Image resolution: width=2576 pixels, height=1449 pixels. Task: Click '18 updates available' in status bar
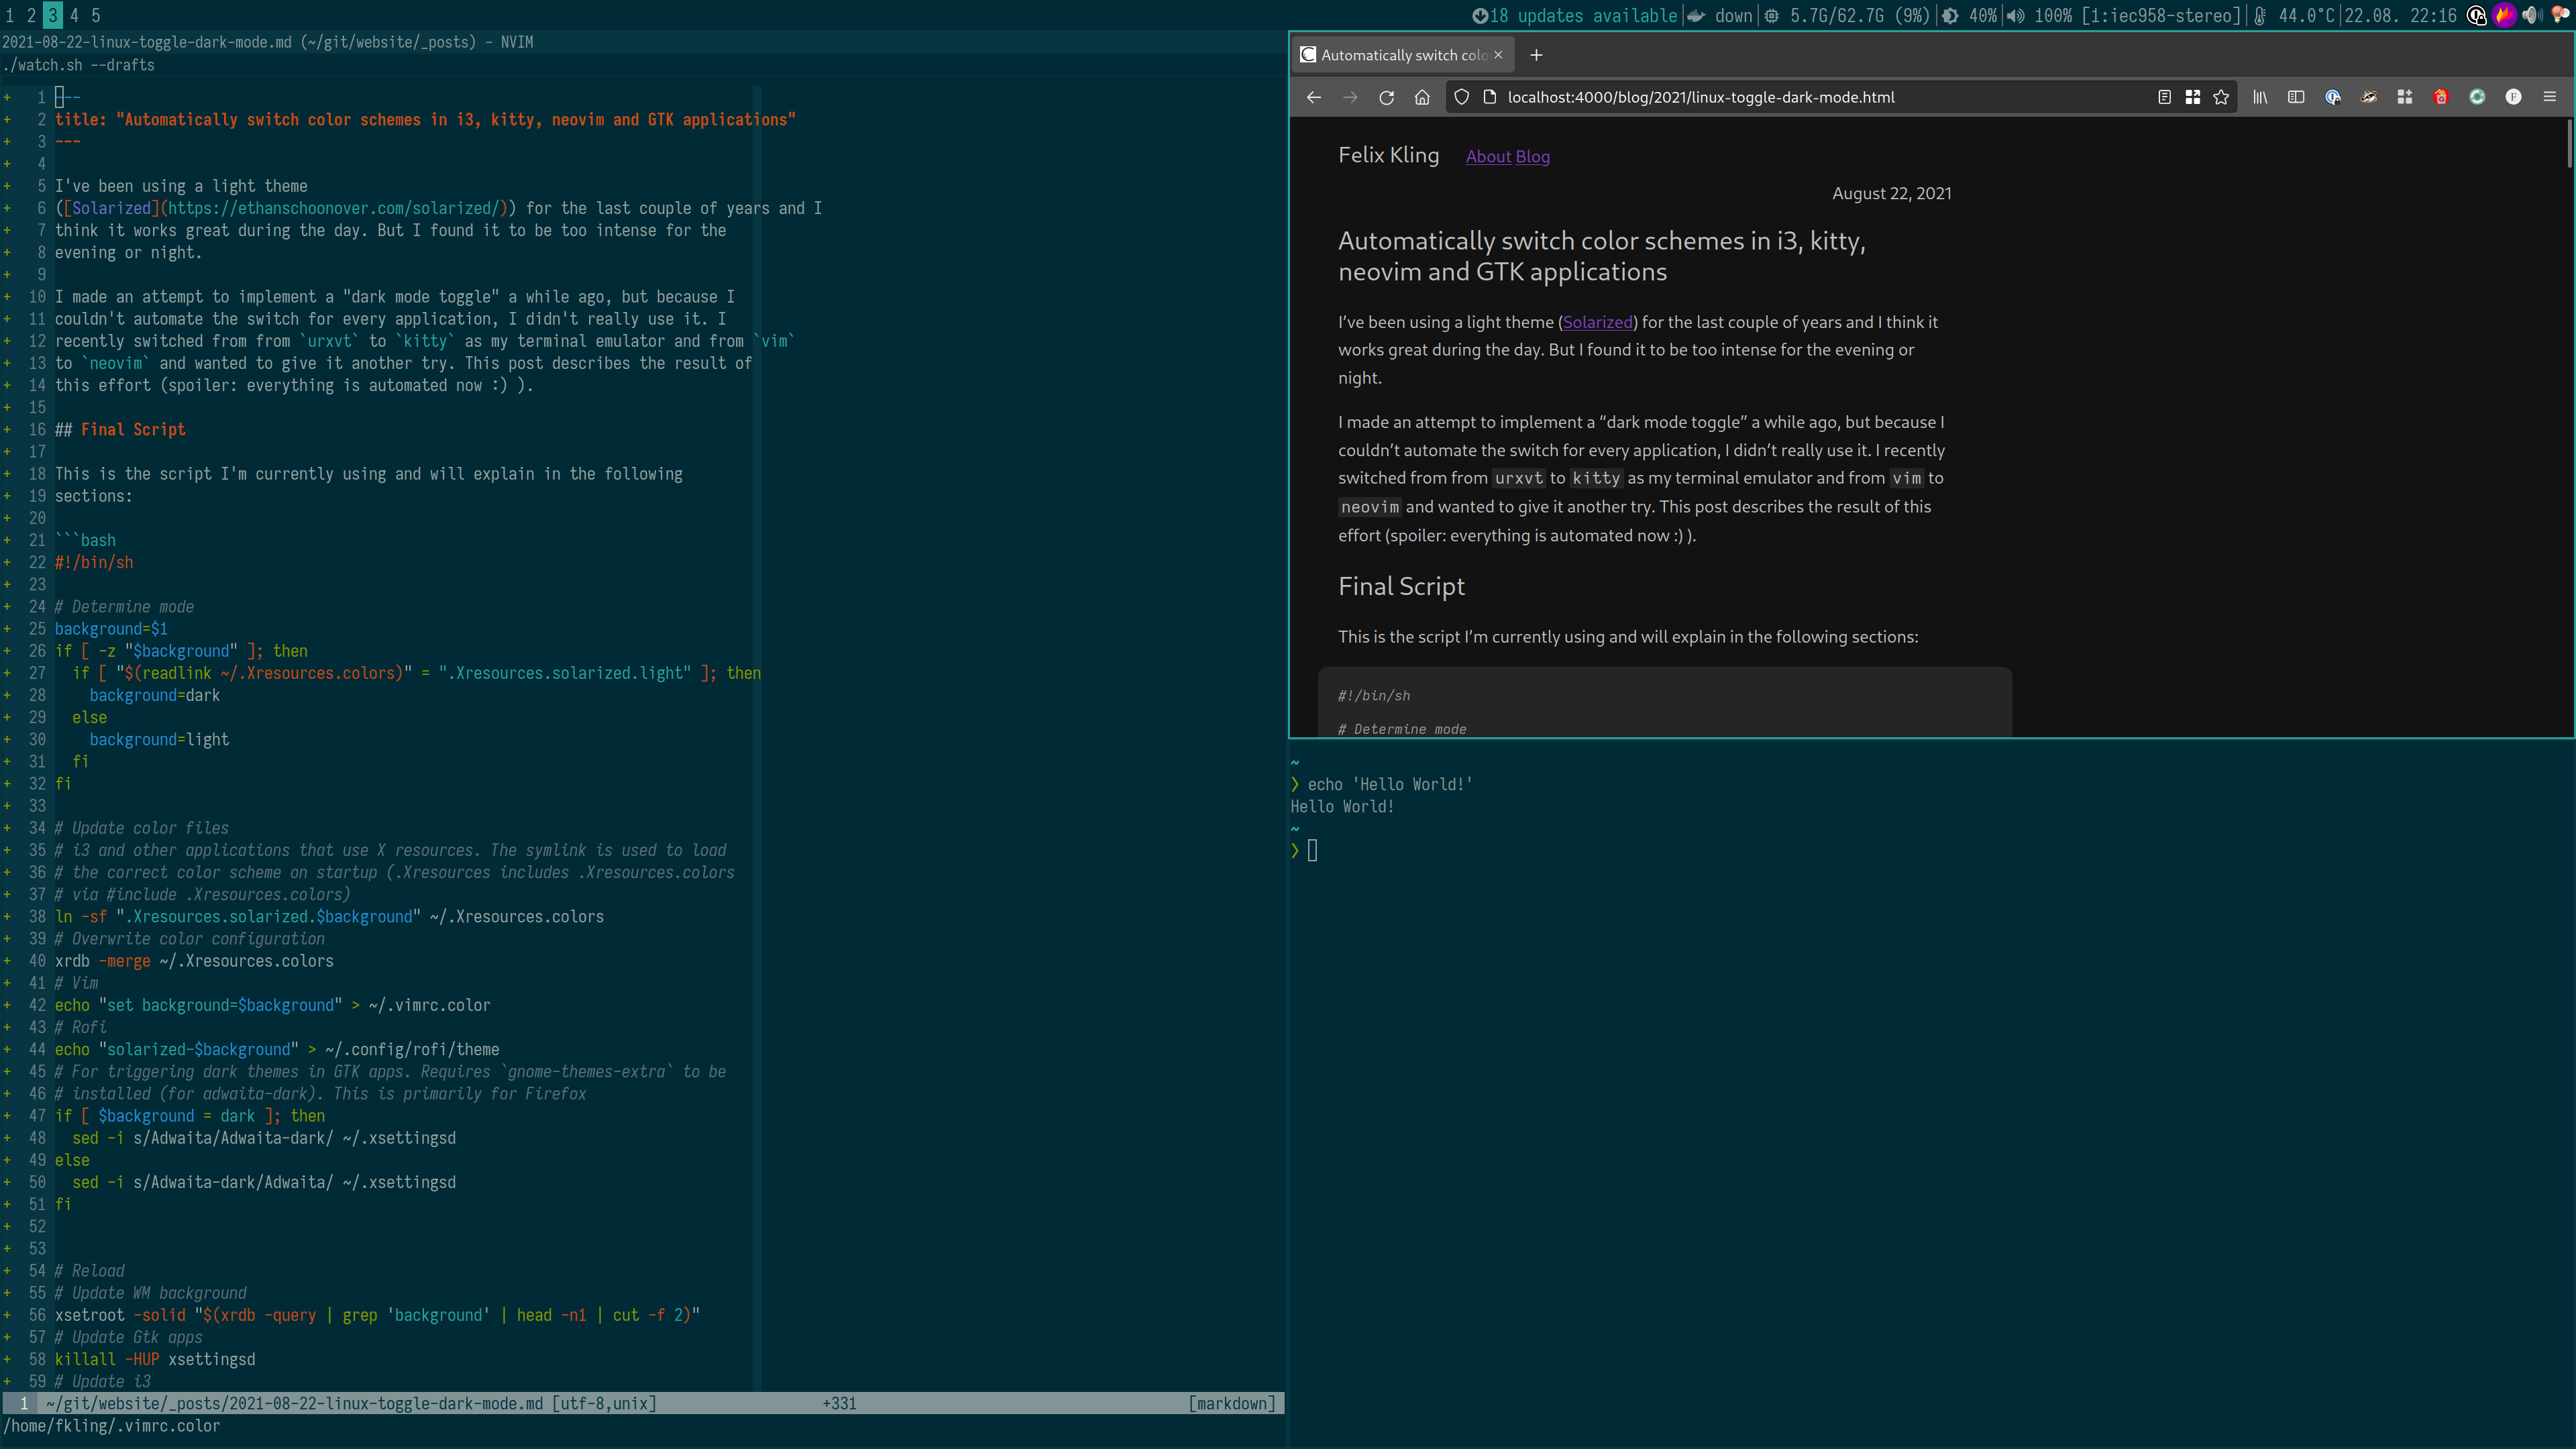[x=1584, y=16]
